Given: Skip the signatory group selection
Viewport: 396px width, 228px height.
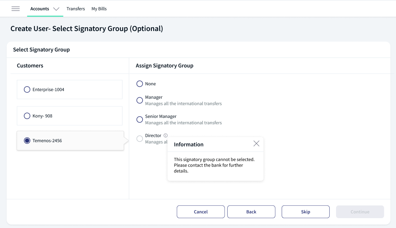Looking at the screenshot, I should click(306, 212).
